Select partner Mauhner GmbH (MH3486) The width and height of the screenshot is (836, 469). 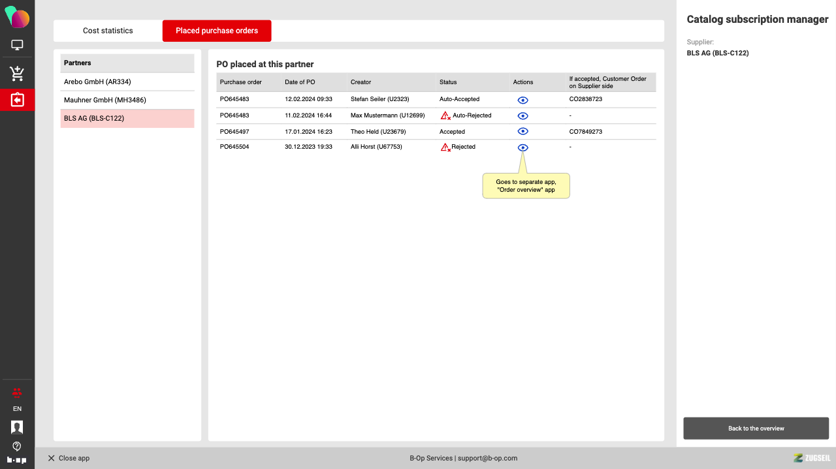click(x=127, y=100)
